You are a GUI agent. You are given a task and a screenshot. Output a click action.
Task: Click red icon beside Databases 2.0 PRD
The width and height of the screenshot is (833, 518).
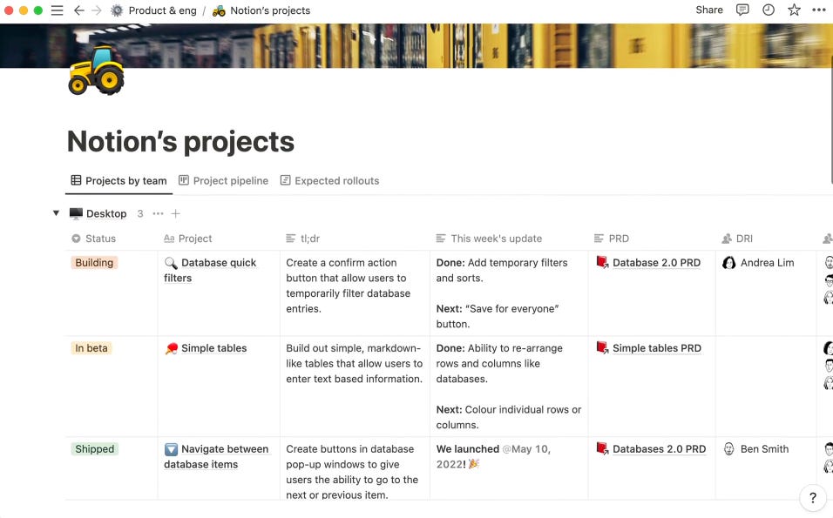(x=602, y=448)
